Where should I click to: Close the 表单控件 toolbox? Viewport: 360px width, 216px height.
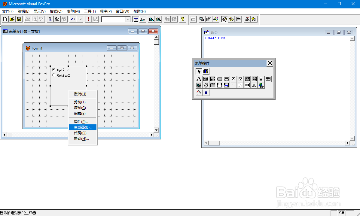pos(270,63)
